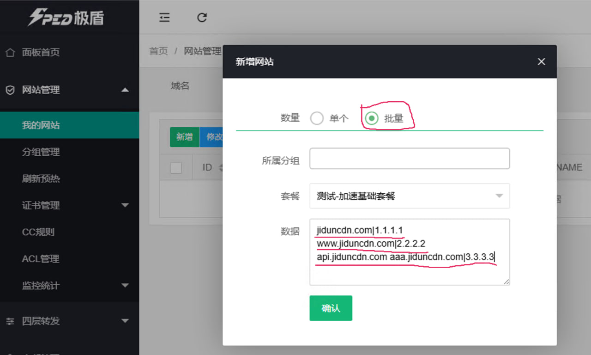Click the sidebar collapse icon in top bar

pyautogui.click(x=164, y=17)
